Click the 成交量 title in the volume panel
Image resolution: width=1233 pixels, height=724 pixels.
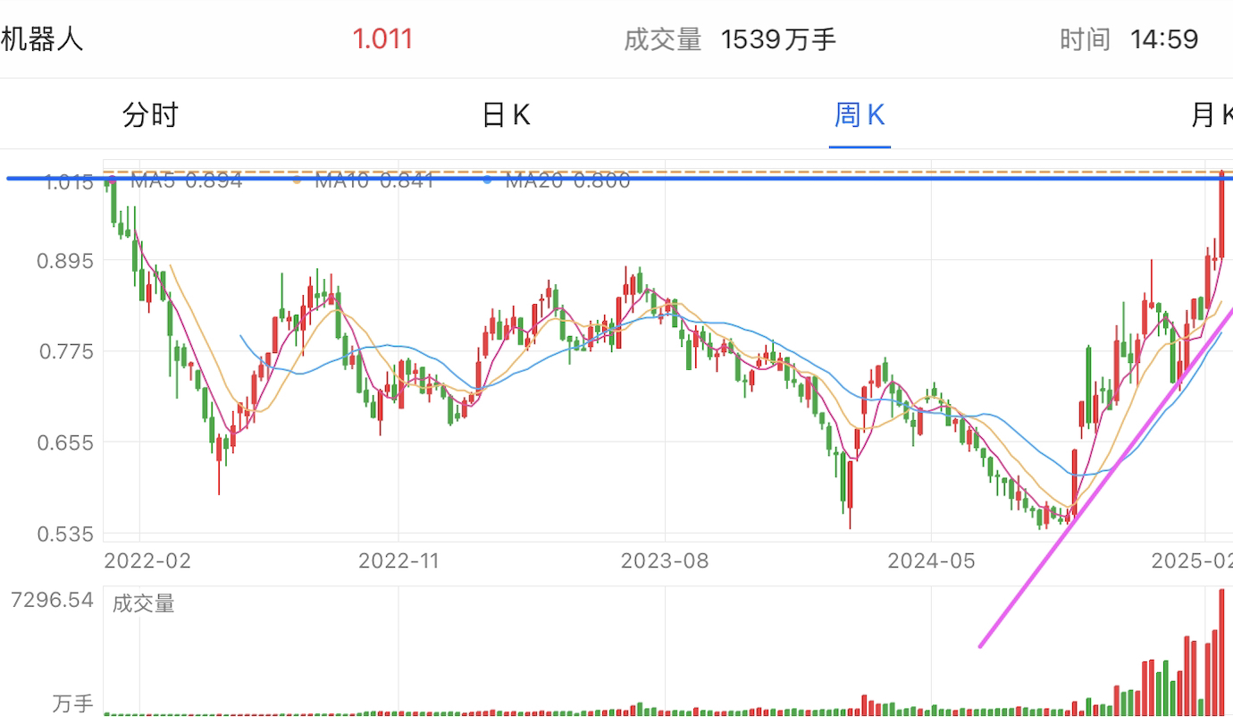[x=143, y=604]
